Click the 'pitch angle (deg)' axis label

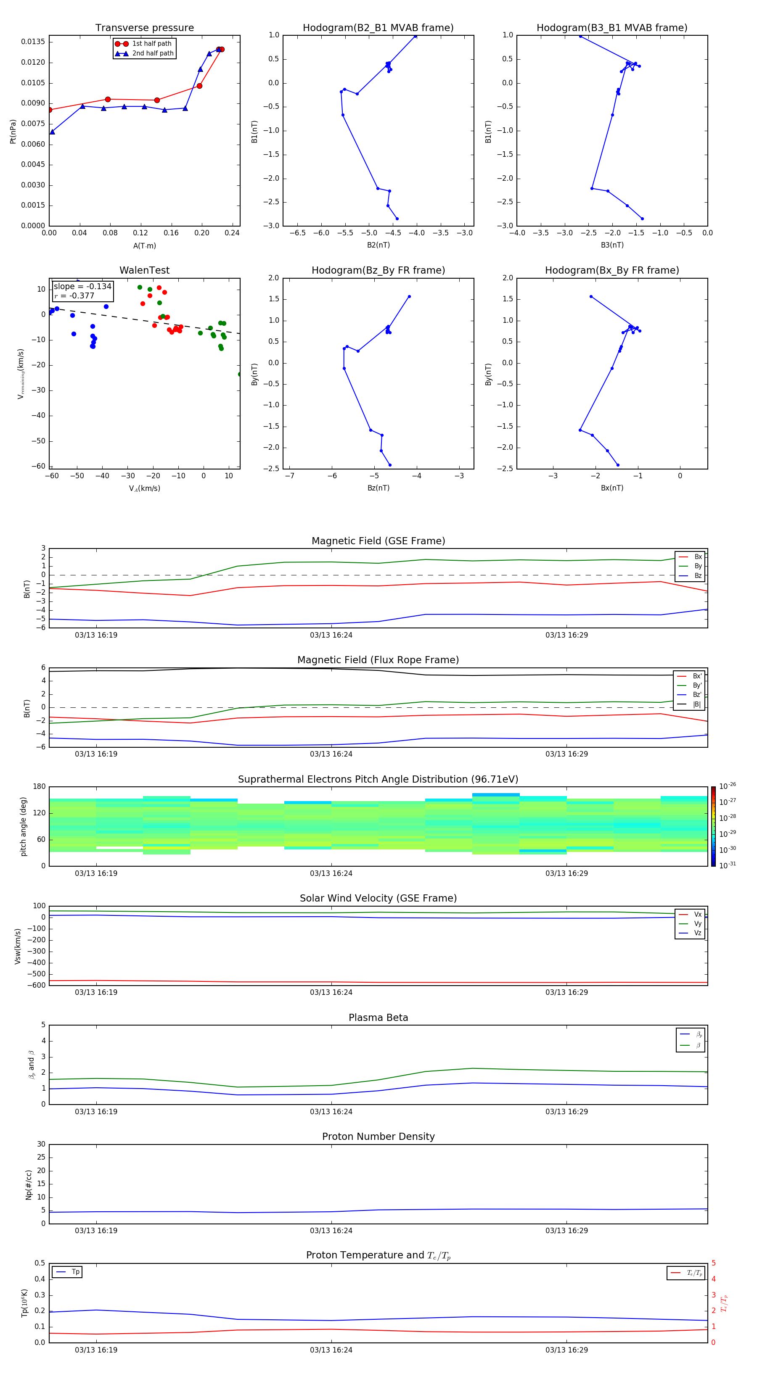click(23, 826)
